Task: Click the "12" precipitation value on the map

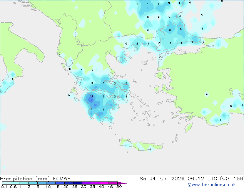Action: point(92,96)
